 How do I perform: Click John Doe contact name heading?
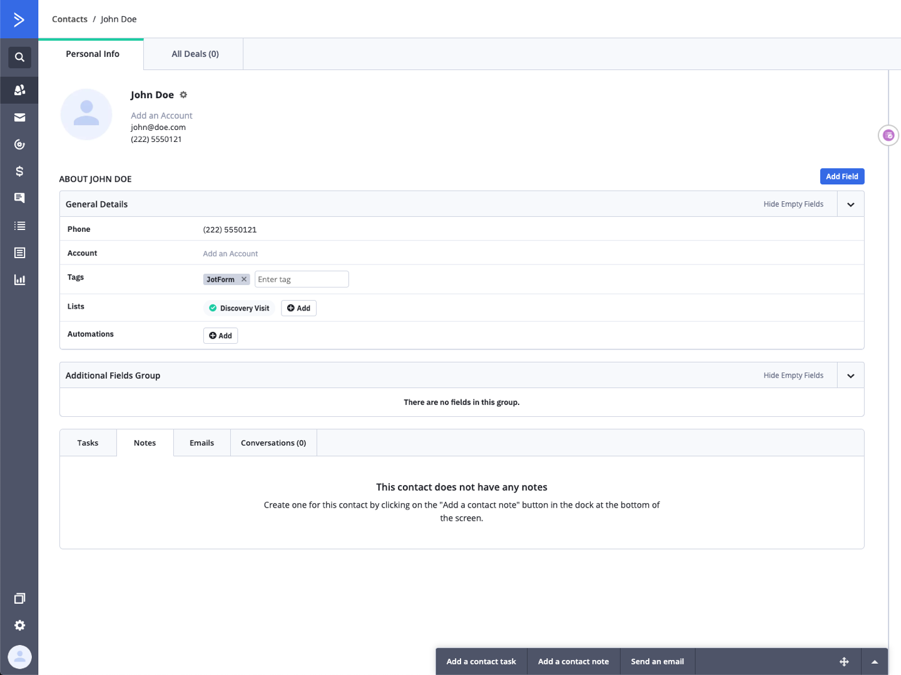[152, 95]
